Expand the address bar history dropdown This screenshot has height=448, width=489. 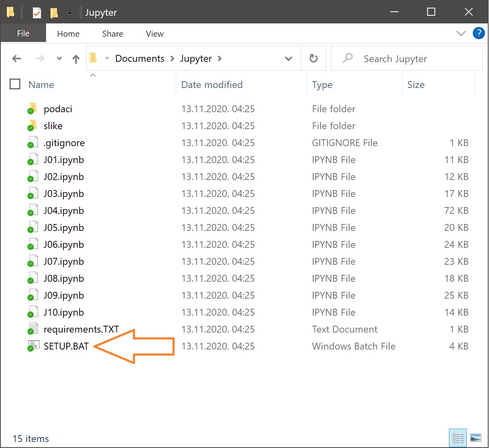point(289,59)
